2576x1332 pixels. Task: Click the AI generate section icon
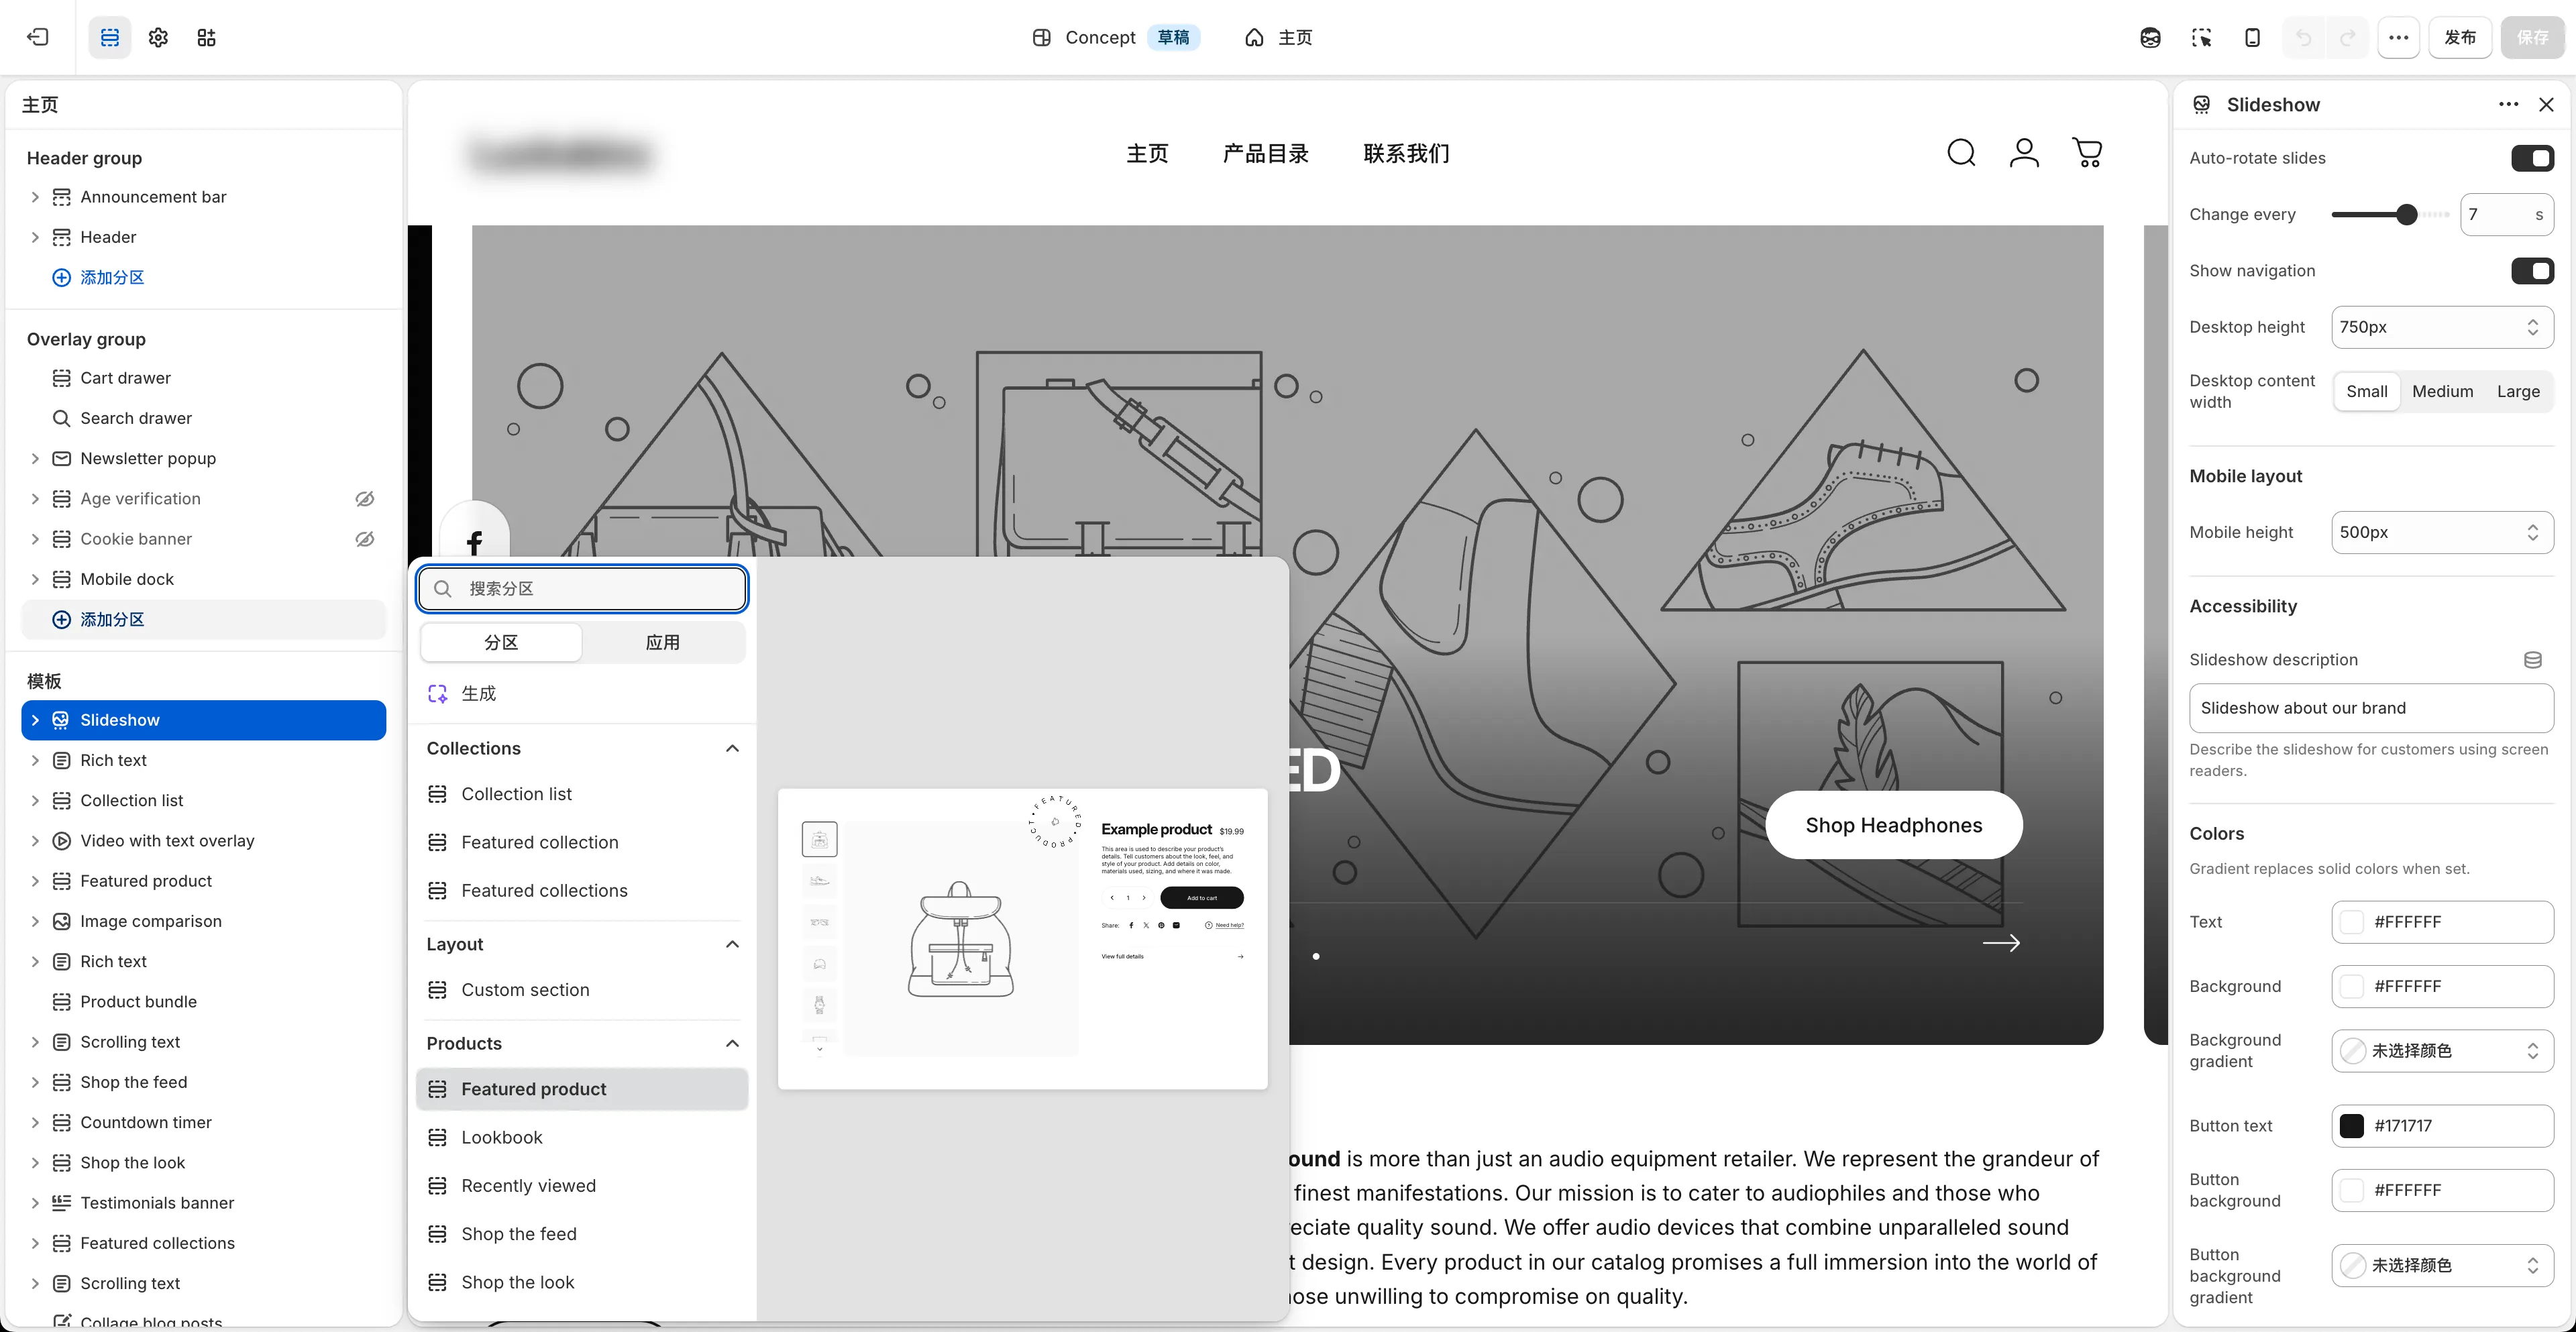438,693
